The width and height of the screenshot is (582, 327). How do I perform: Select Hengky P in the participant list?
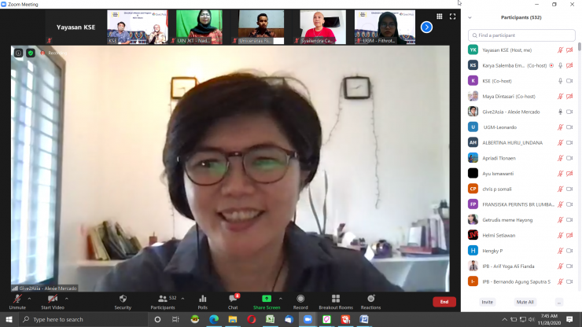[x=521, y=251]
